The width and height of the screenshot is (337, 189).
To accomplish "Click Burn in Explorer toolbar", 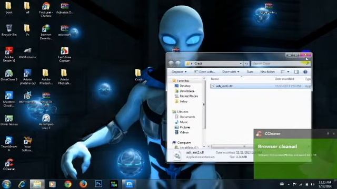I will [x=250, y=72].
